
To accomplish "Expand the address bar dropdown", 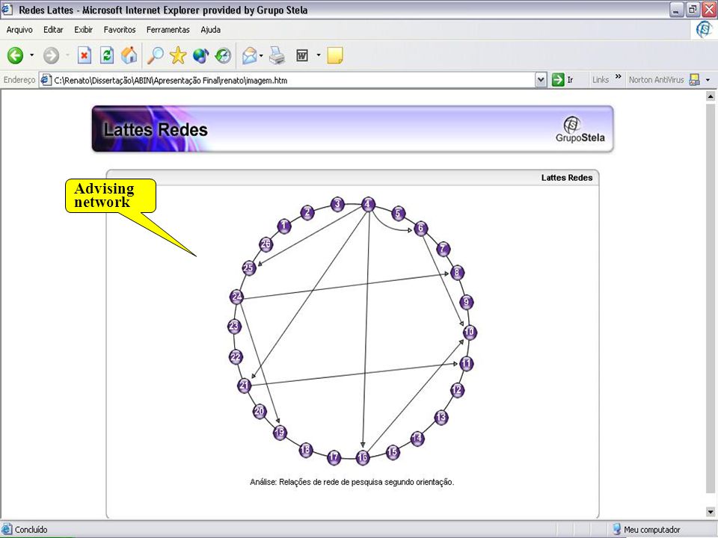I will 541,80.
